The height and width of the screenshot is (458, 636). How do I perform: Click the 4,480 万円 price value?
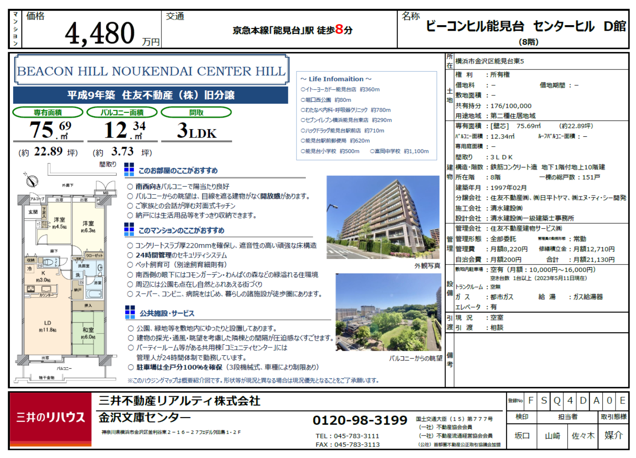100,33
